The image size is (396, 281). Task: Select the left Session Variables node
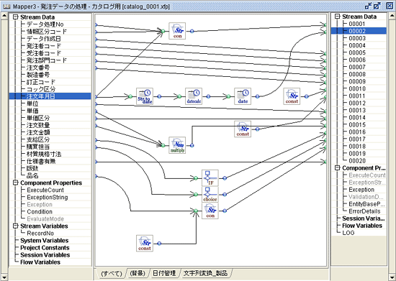45,255
